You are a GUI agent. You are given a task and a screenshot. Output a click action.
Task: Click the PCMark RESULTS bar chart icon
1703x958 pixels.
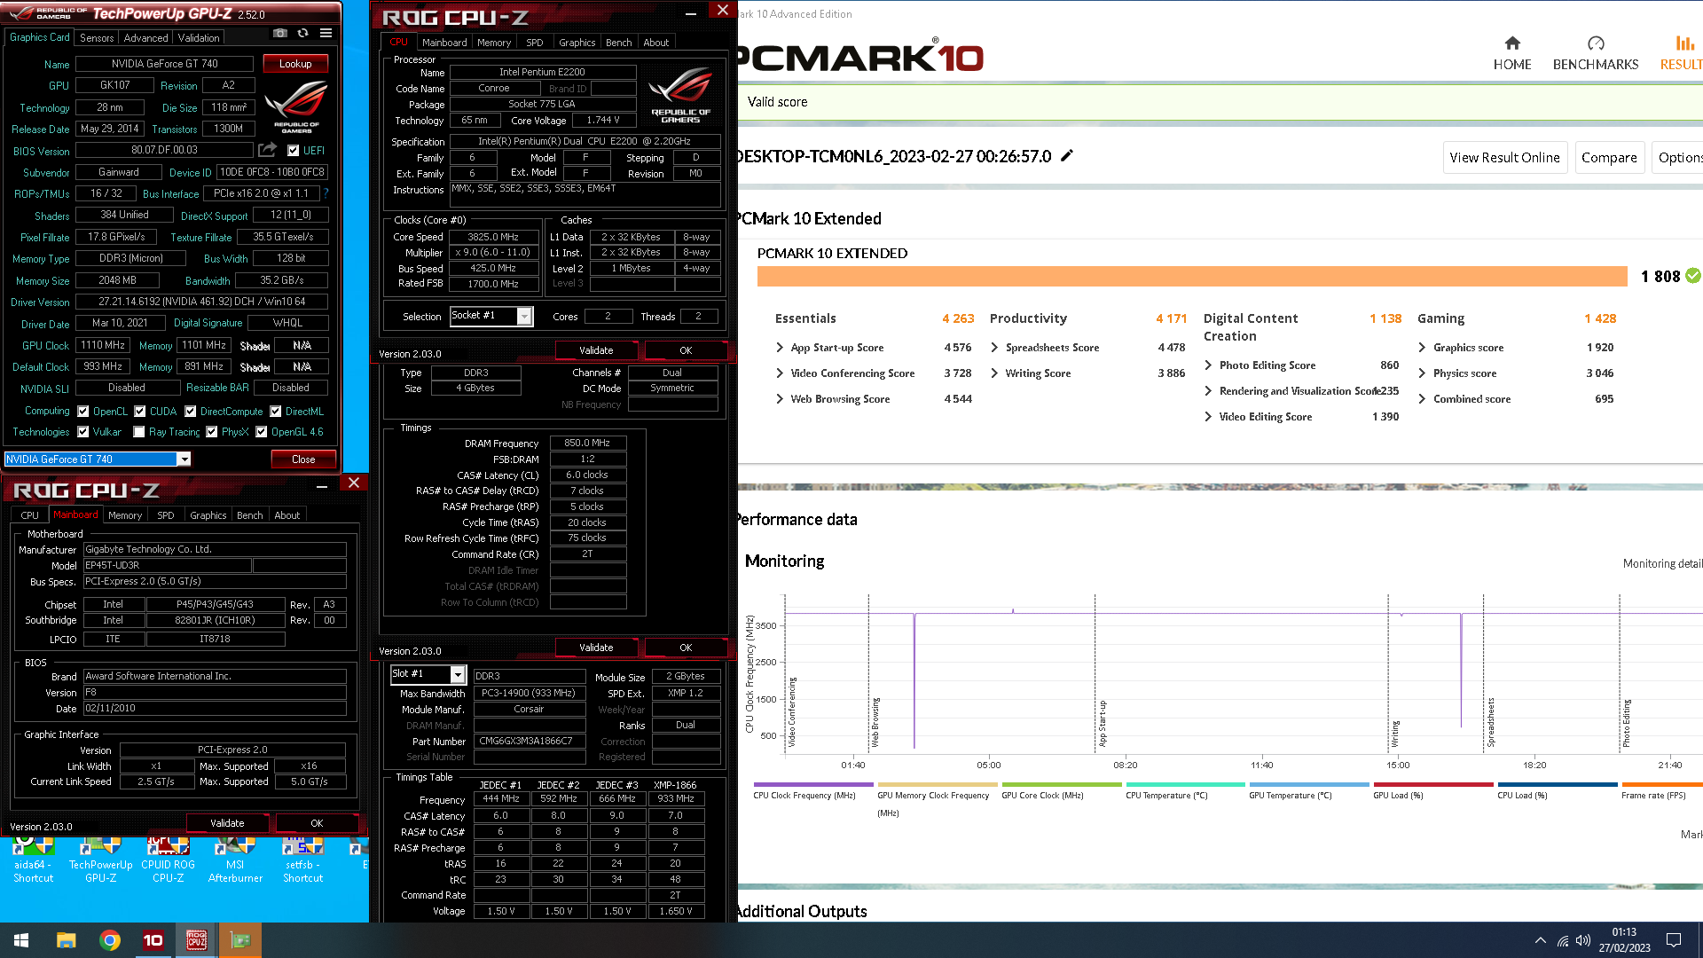(x=1684, y=43)
